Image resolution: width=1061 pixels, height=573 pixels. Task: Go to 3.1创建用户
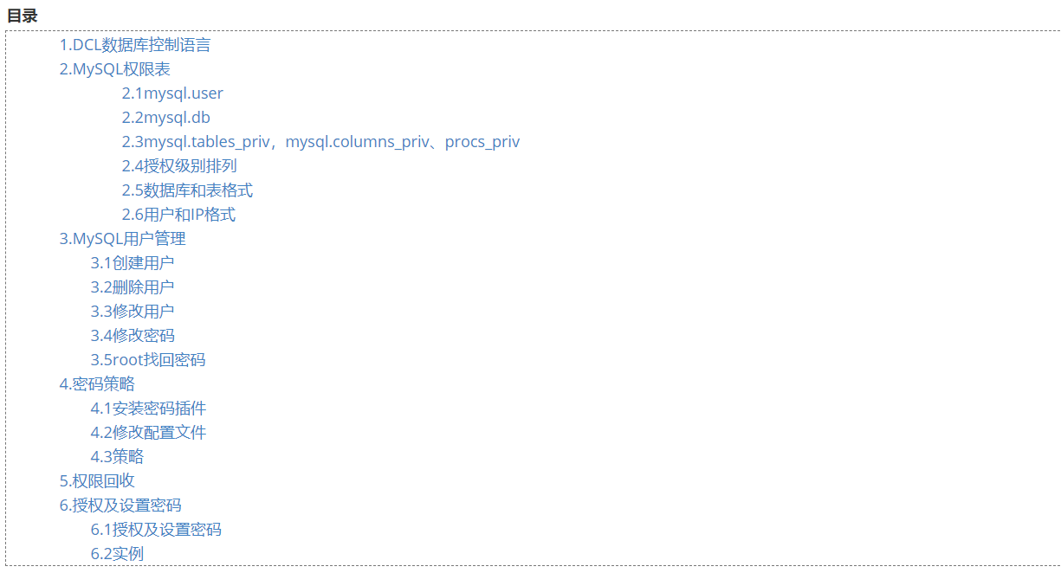click(133, 263)
